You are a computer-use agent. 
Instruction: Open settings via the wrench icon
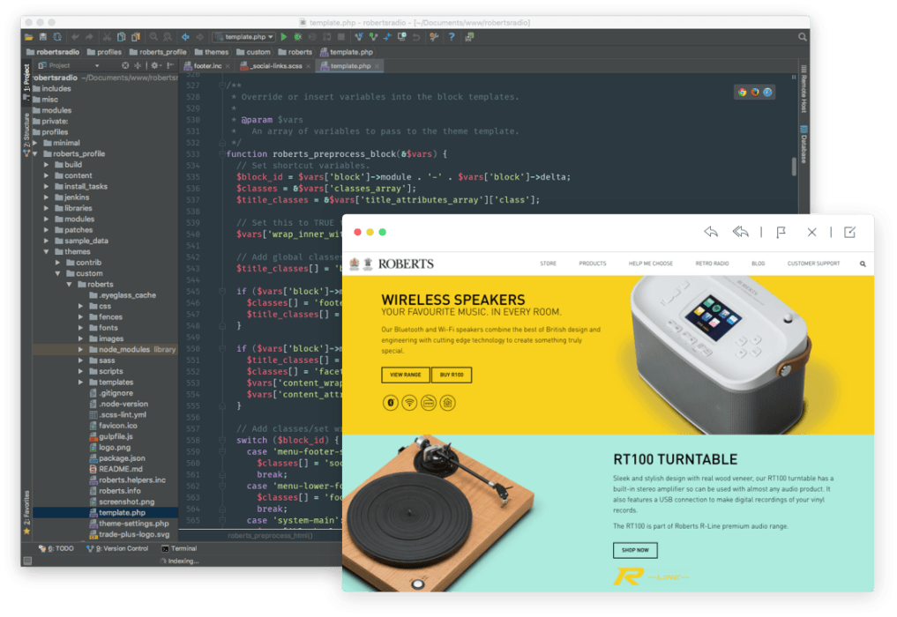pos(434,37)
